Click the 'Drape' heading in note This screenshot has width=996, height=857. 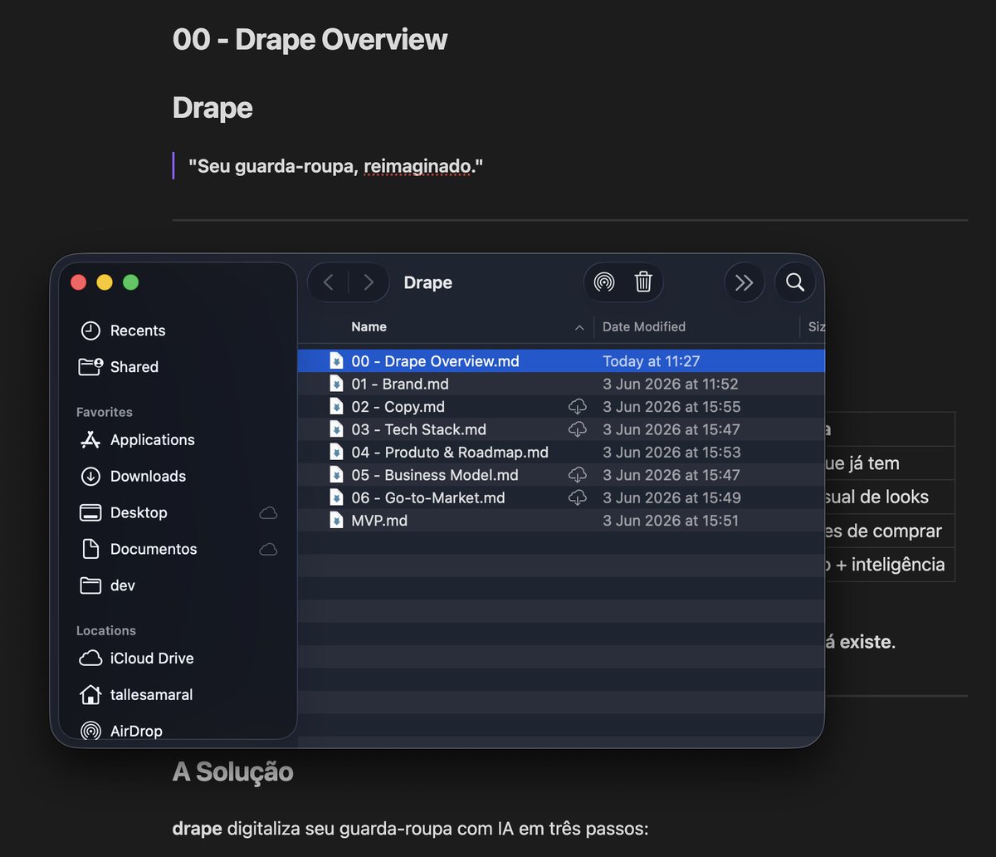212,108
